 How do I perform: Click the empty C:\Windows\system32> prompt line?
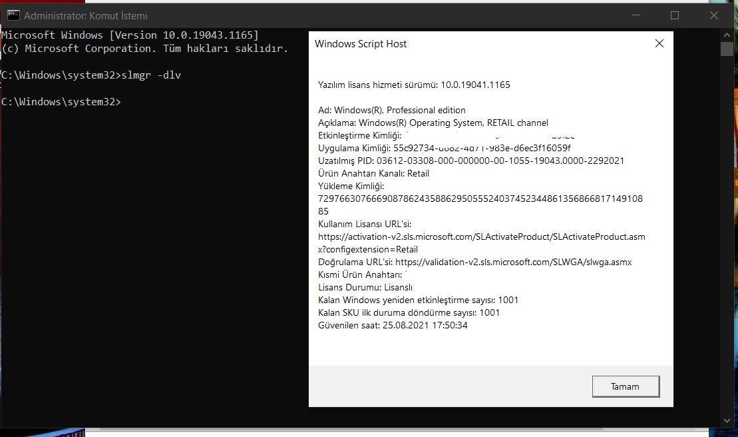click(61, 102)
